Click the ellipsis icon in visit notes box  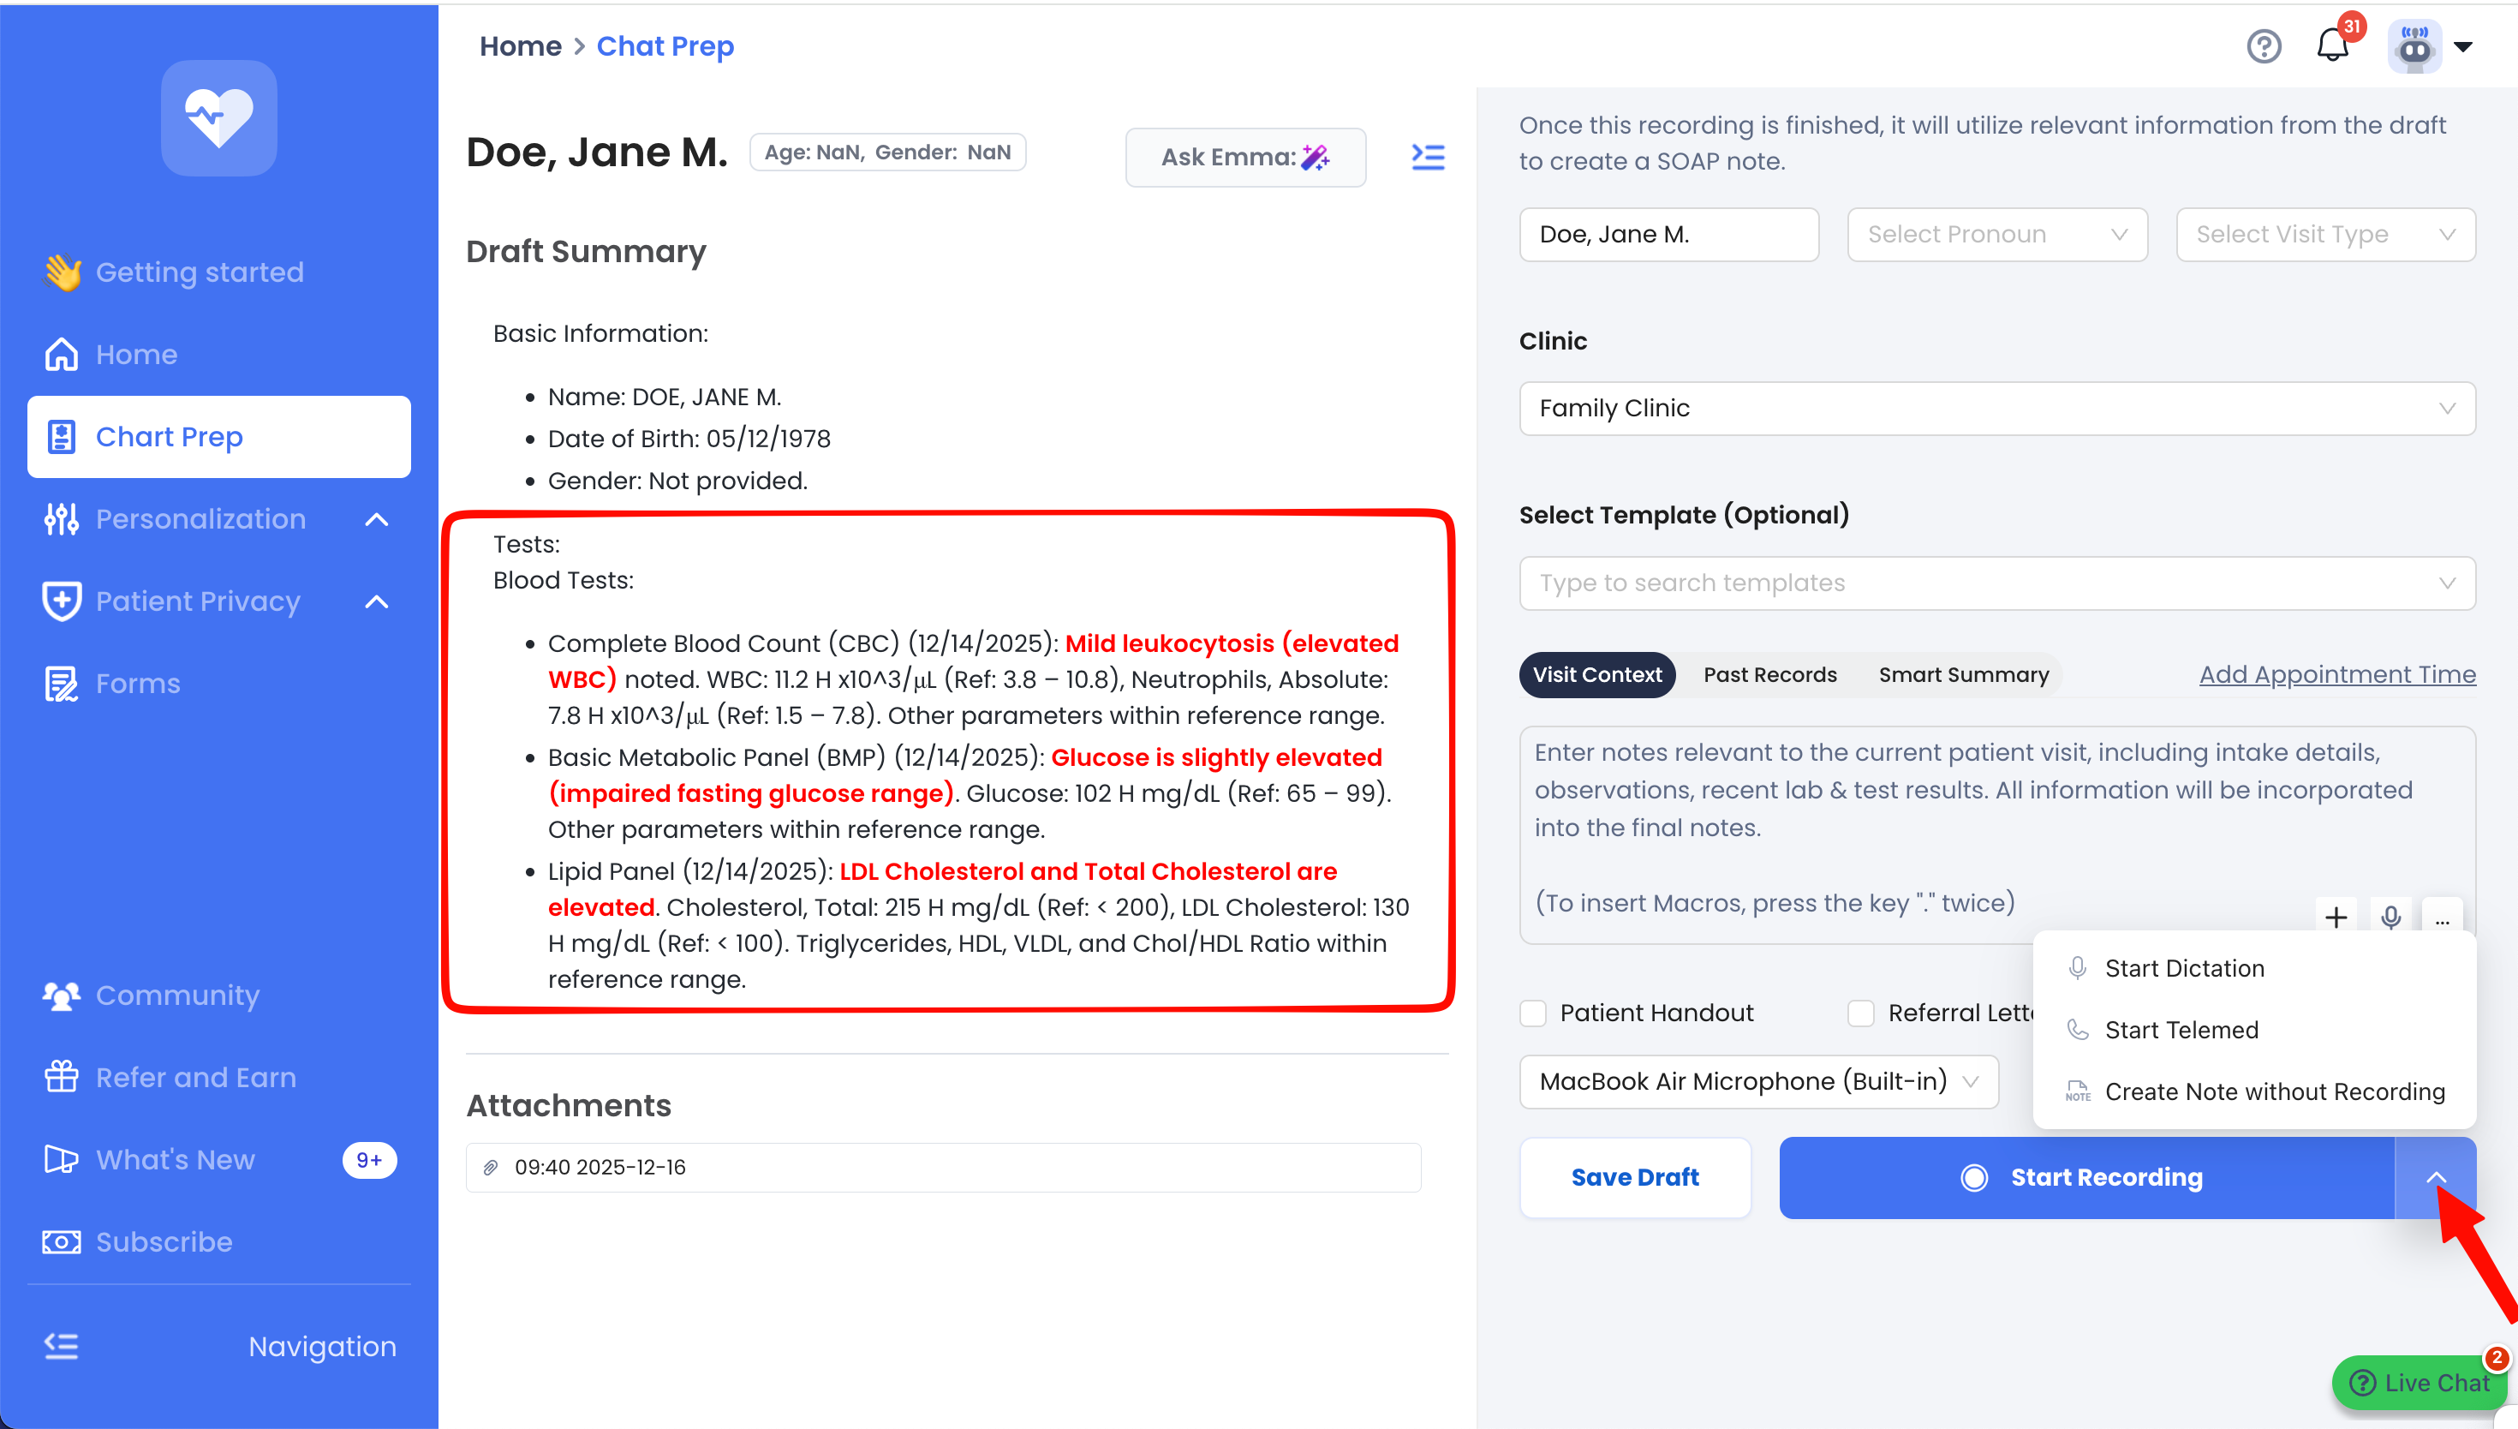[x=2442, y=918]
